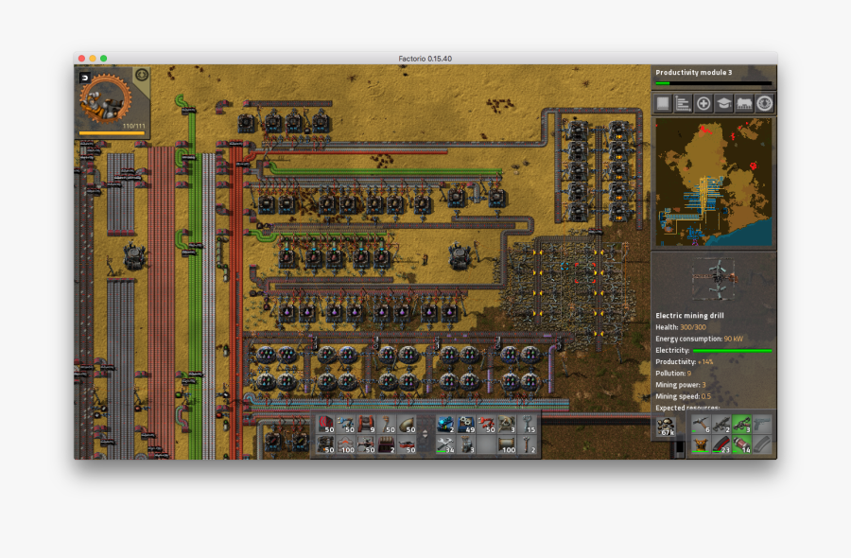Image resolution: width=851 pixels, height=558 pixels.
Task: Click the Productivity module 3 research title
Action: click(x=694, y=73)
